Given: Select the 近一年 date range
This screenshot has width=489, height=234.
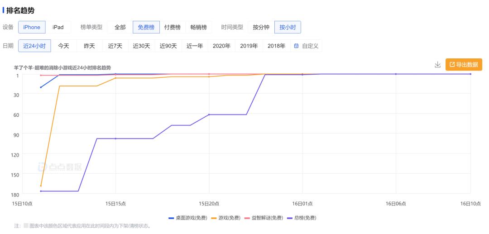Looking at the screenshot, I should click(195, 46).
